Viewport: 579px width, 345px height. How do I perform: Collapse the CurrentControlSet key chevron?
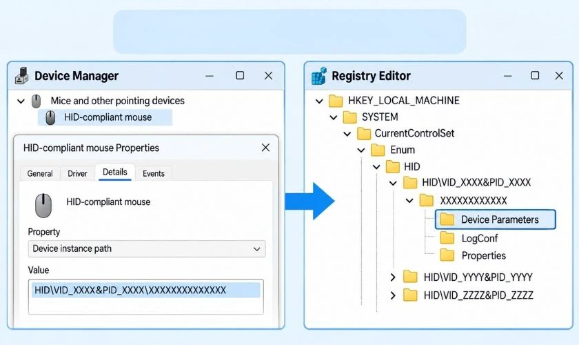click(347, 134)
